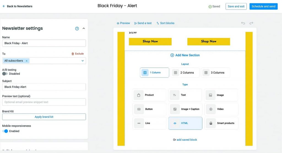Edit the Subject field
Screen dimensions: 282x153
coord(44,87)
